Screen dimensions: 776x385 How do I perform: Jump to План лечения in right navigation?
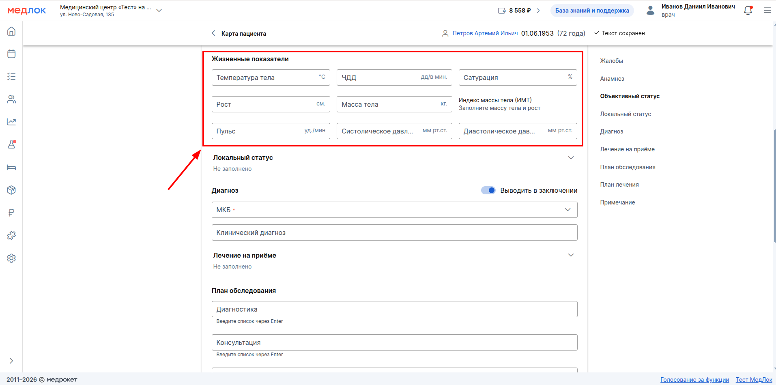[x=619, y=185]
